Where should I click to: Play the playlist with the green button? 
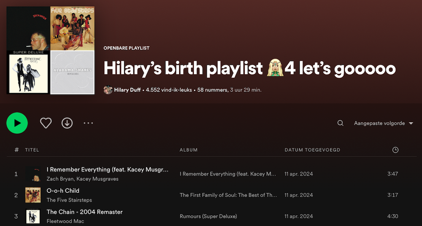[x=17, y=123]
